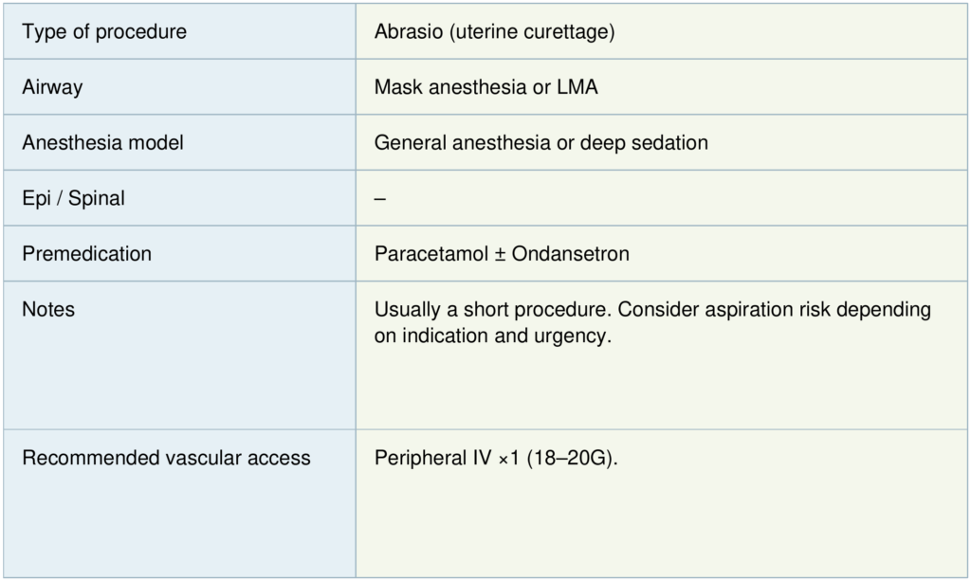Viewport: 971px width, 581px height.
Task: Select the "Premedication" label cell
Action: click(x=86, y=254)
